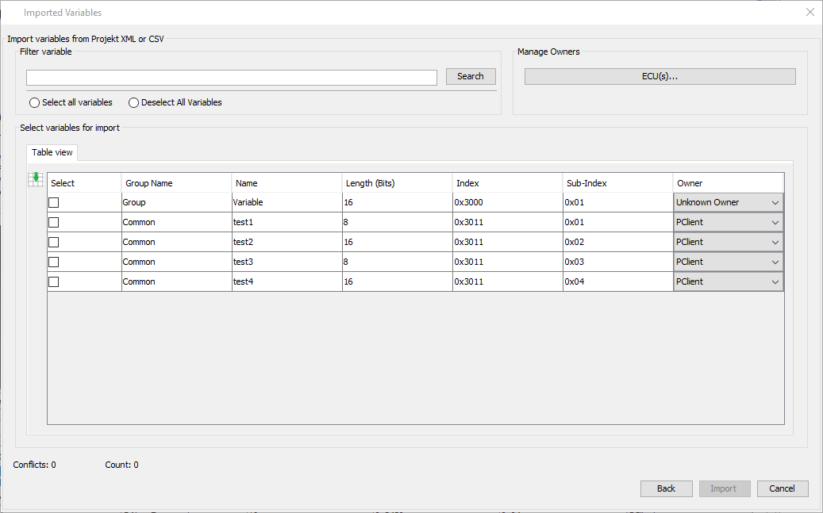Switch to the Table view tab
Viewport: 823px width, 513px height.
point(52,152)
